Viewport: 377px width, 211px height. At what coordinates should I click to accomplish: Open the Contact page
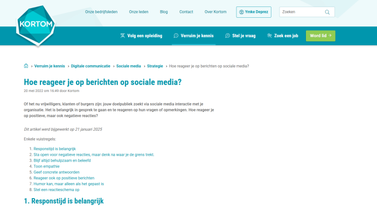click(186, 12)
